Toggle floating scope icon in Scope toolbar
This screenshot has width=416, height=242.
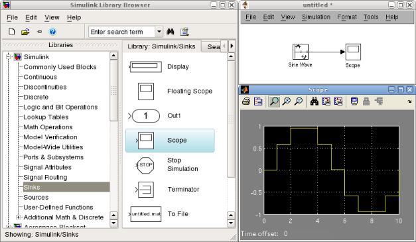[354, 101]
